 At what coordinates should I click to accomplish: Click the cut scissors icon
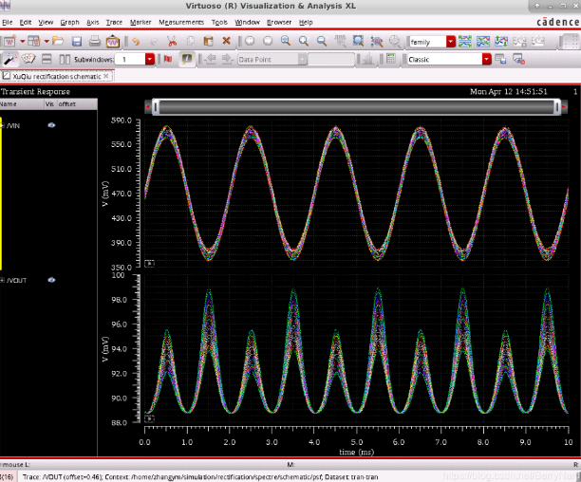pyautogui.click(x=172, y=42)
